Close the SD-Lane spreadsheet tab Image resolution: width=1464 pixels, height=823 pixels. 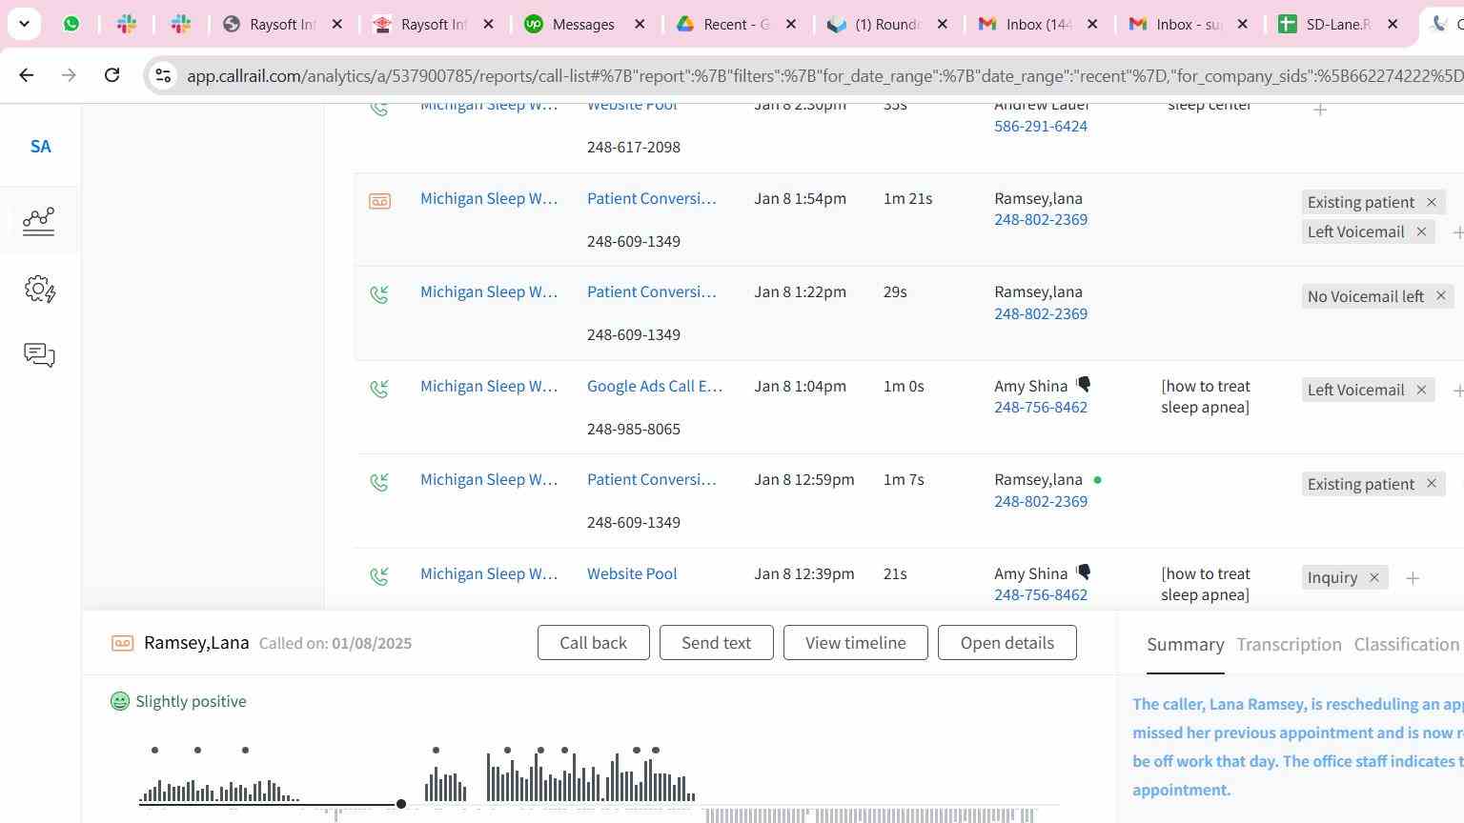click(x=1393, y=24)
